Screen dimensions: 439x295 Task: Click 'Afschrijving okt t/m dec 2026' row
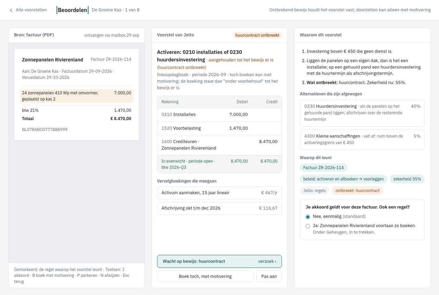point(219,208)
